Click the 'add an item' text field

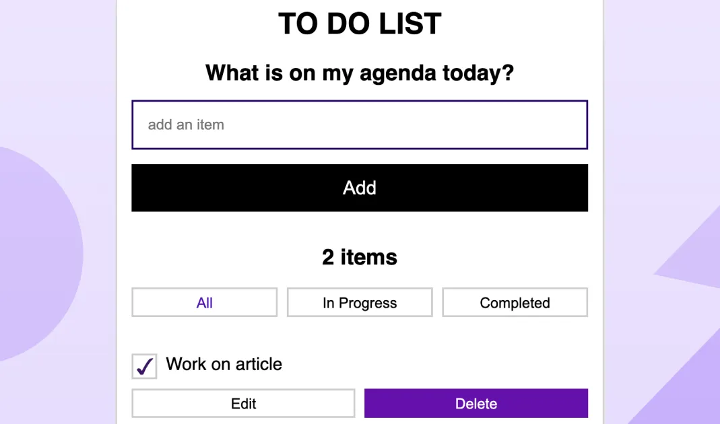tap(359, 125)
